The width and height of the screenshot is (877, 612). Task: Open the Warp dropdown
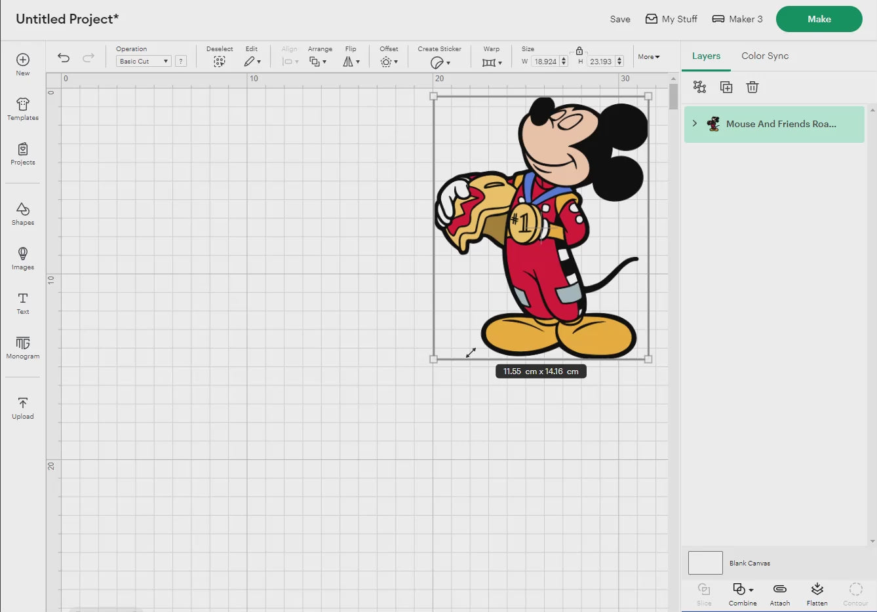point(492,62)
